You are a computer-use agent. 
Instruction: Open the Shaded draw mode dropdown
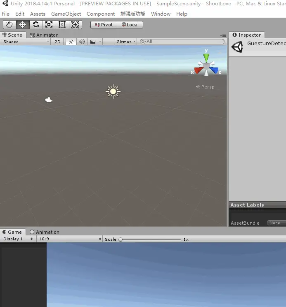26,42
